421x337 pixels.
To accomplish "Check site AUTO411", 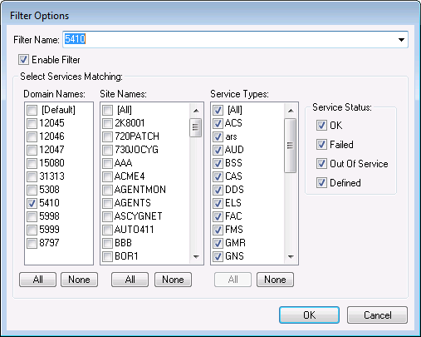I will coord(107,230).
